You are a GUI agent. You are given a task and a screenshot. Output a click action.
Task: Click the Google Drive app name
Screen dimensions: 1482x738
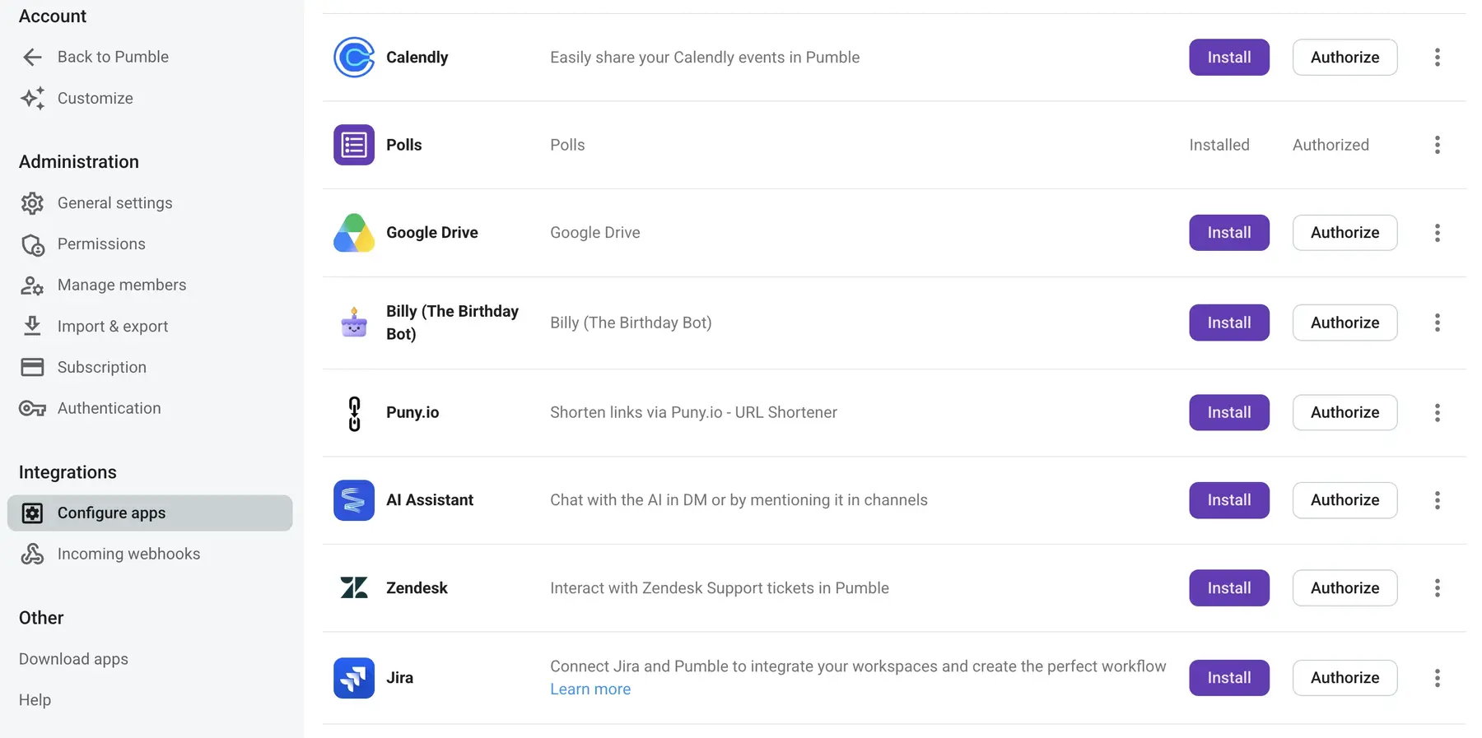(x=432, y=233)
